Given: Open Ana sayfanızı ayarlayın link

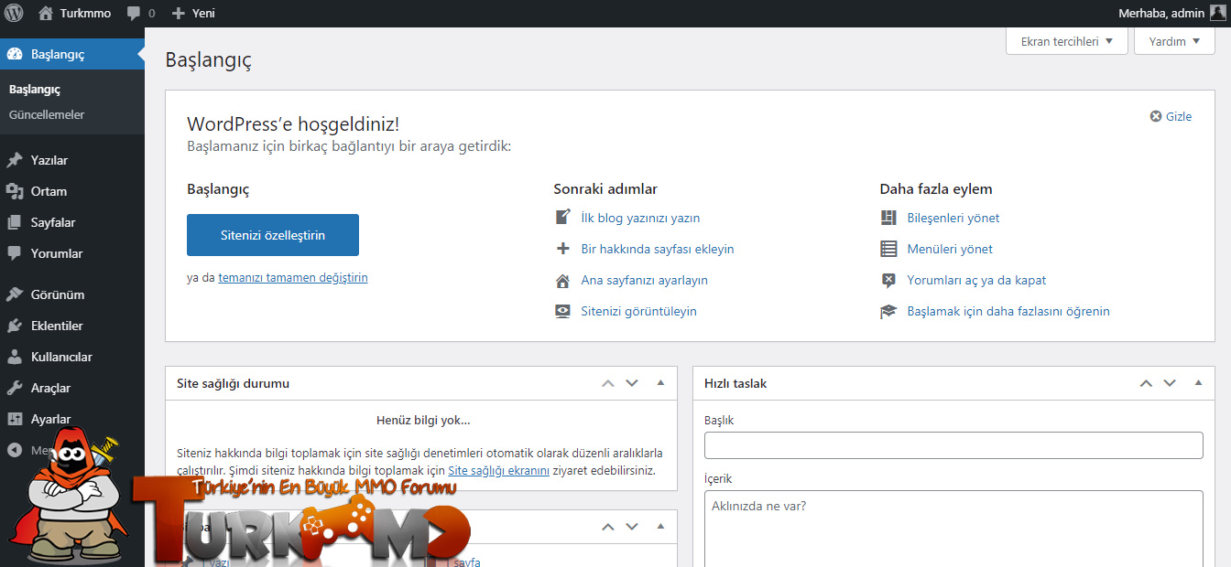Looking at the screenshot, I should 644,280.
